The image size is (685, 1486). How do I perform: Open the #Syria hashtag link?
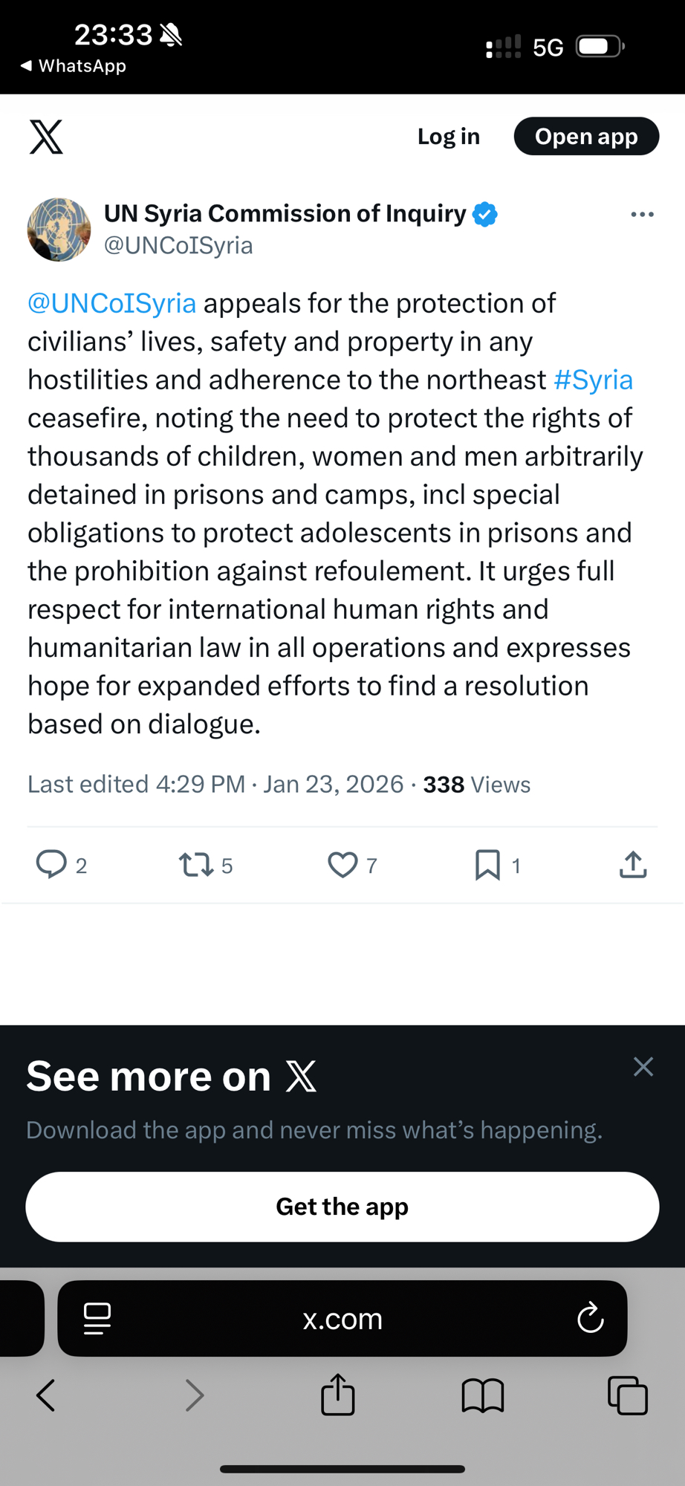coord(593,380)
